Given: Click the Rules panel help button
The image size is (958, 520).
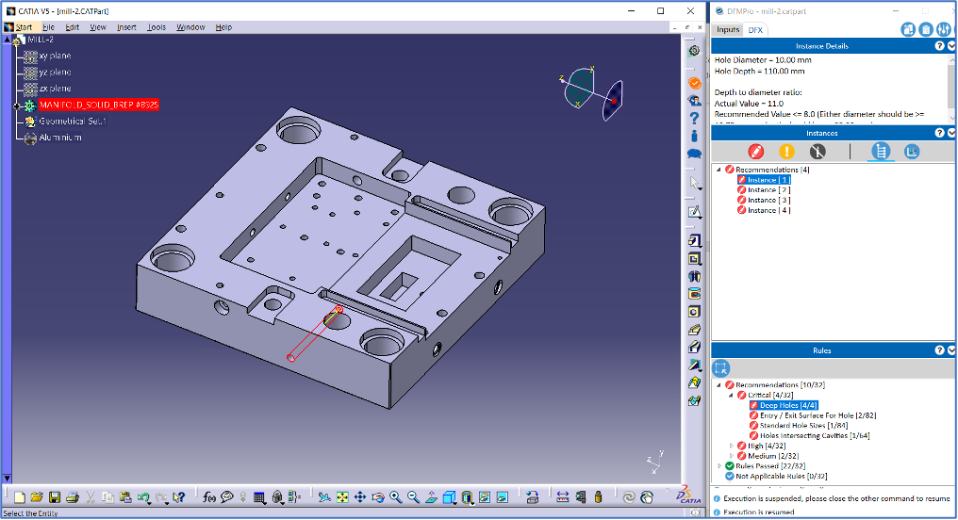Looking at the screenshot, I should 940,350.
